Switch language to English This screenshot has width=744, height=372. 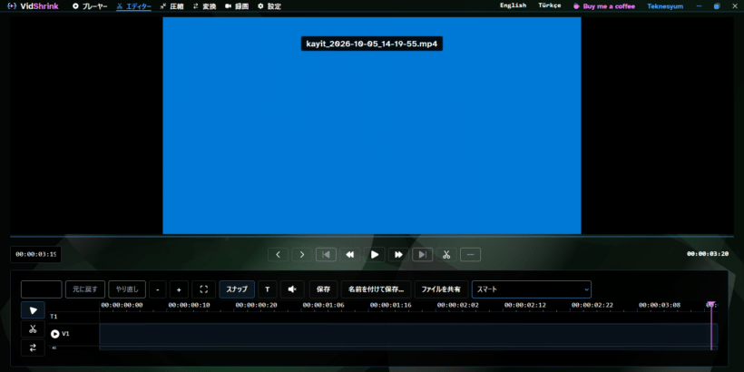pos(513,5)
